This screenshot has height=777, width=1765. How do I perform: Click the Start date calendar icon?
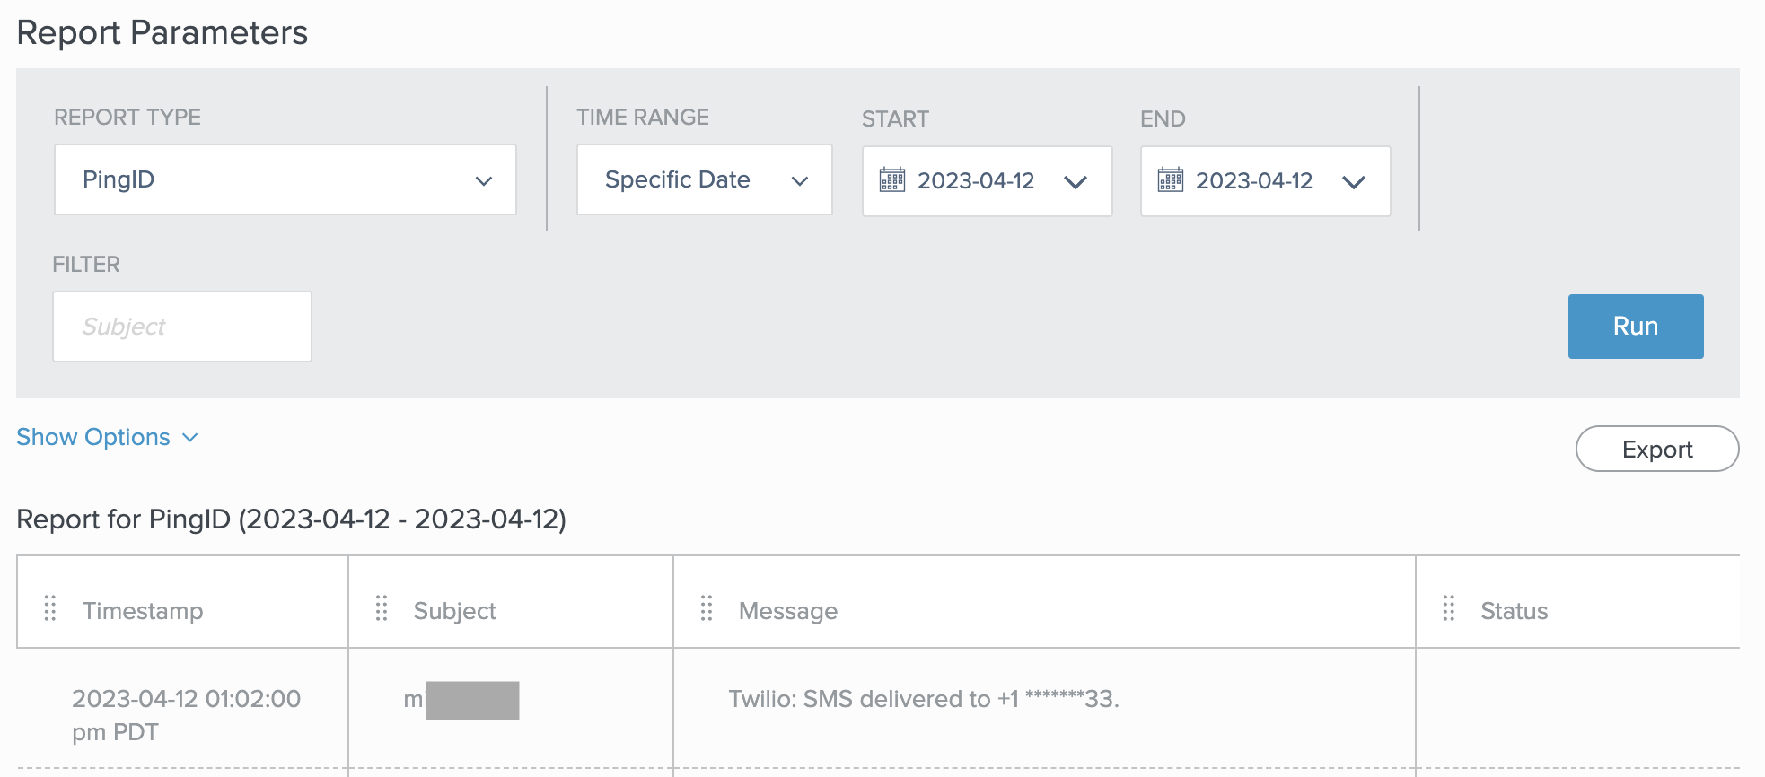click(891, 180)
